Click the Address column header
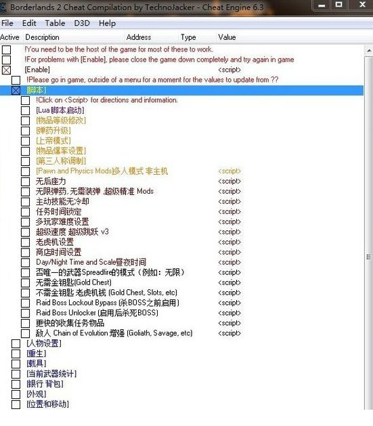 [139, 37]
